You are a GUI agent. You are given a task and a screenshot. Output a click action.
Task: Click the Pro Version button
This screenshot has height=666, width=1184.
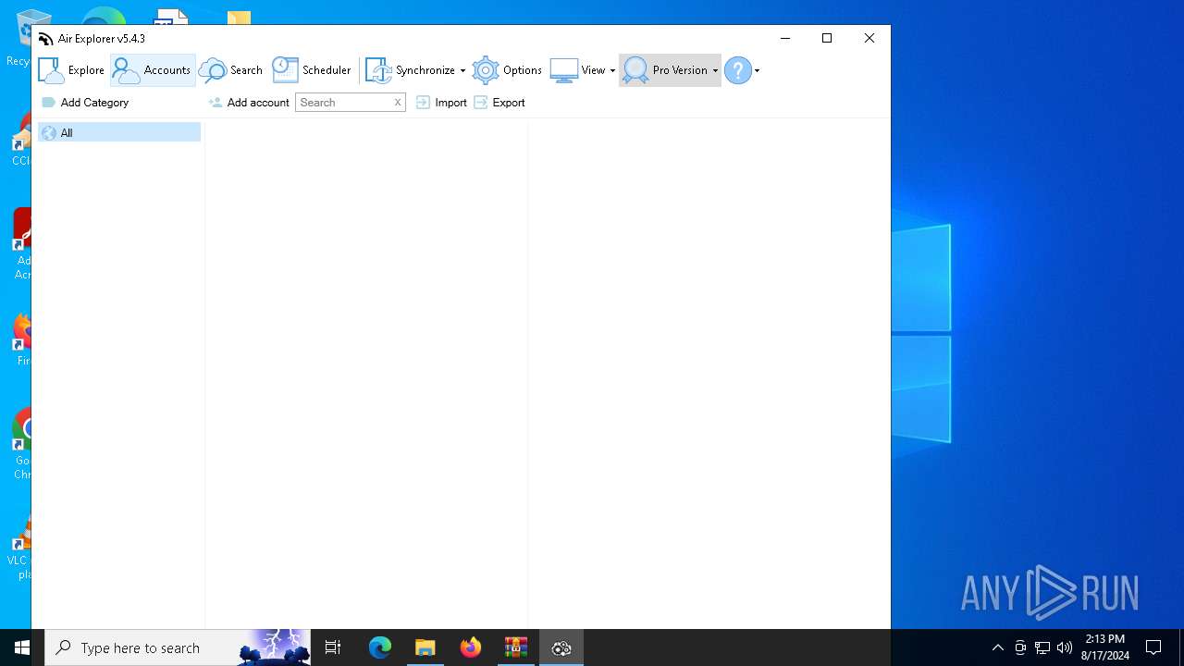pos(665,70)
